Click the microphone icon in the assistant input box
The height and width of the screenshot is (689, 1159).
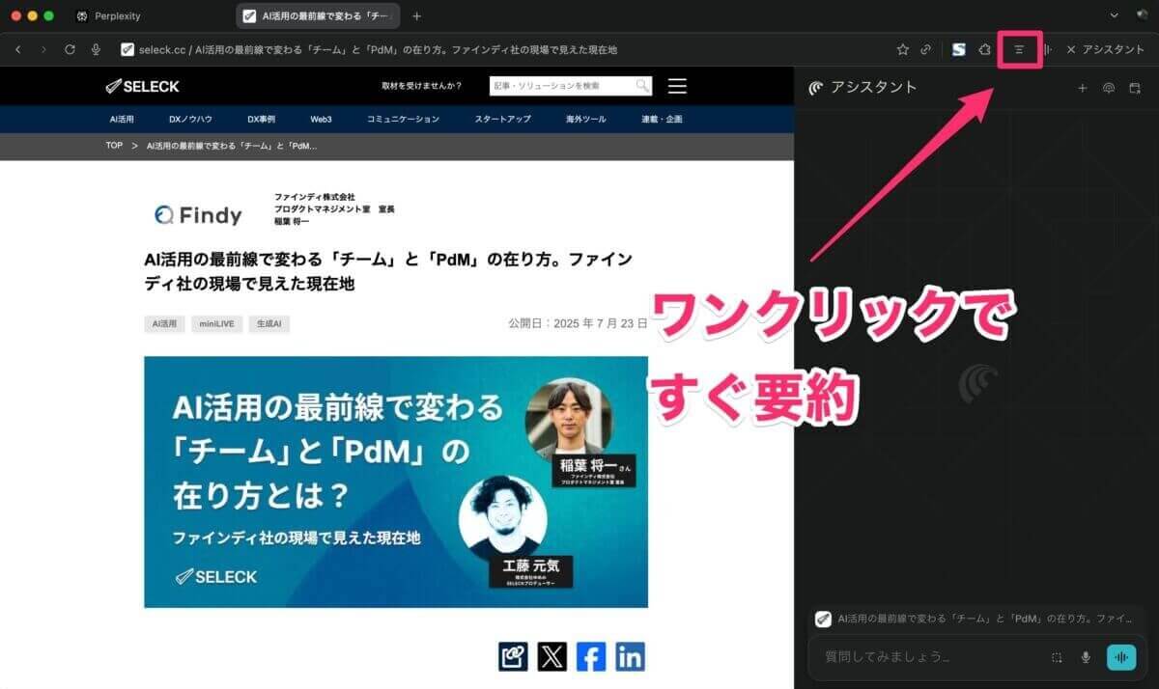[x=1086, y=657]
